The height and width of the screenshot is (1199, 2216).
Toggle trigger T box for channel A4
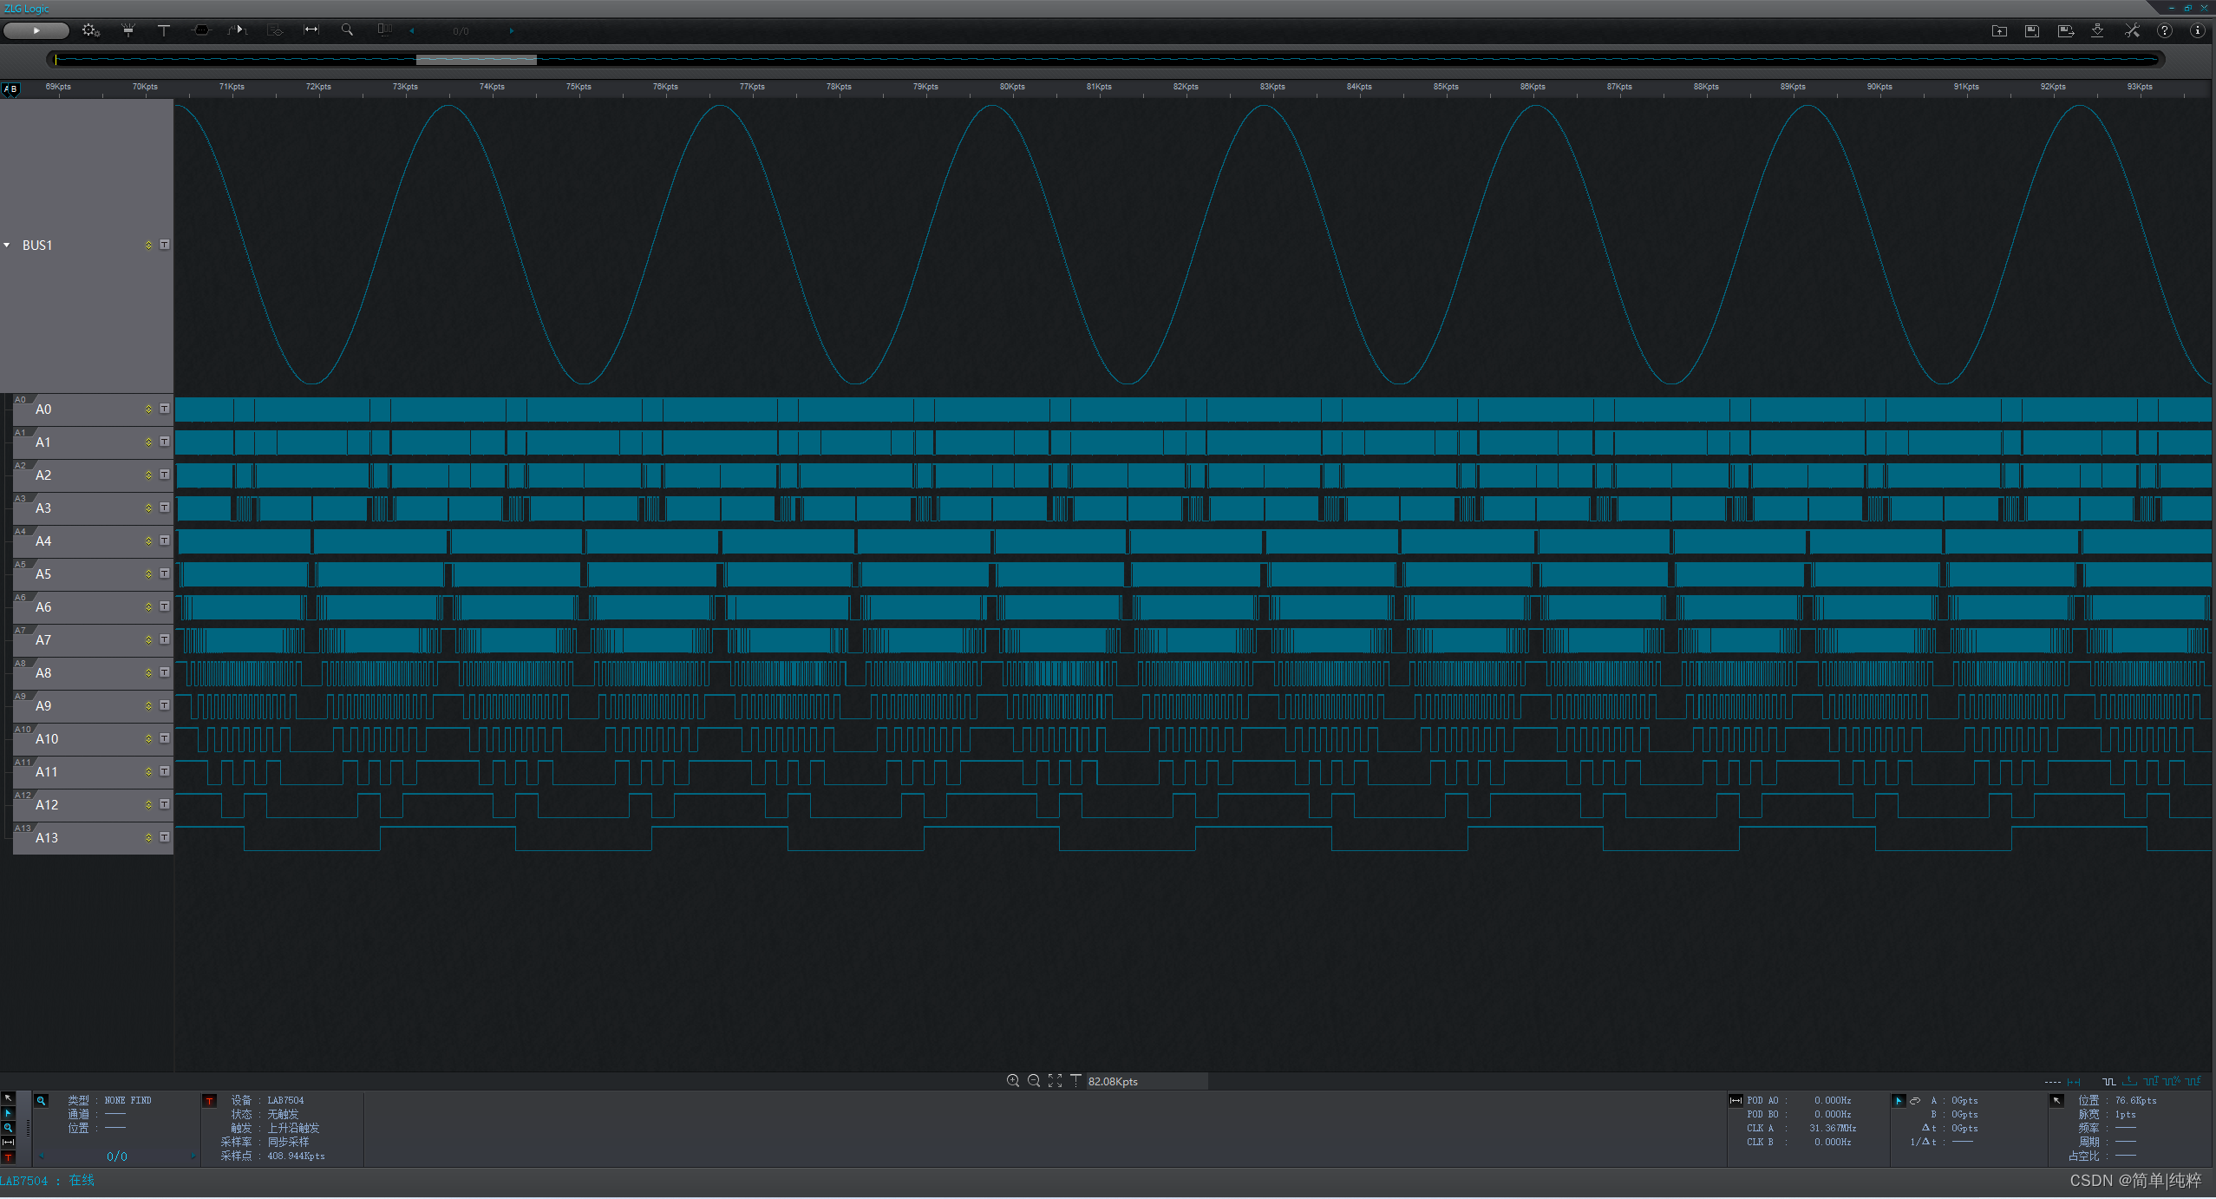(x=164, y=541)
